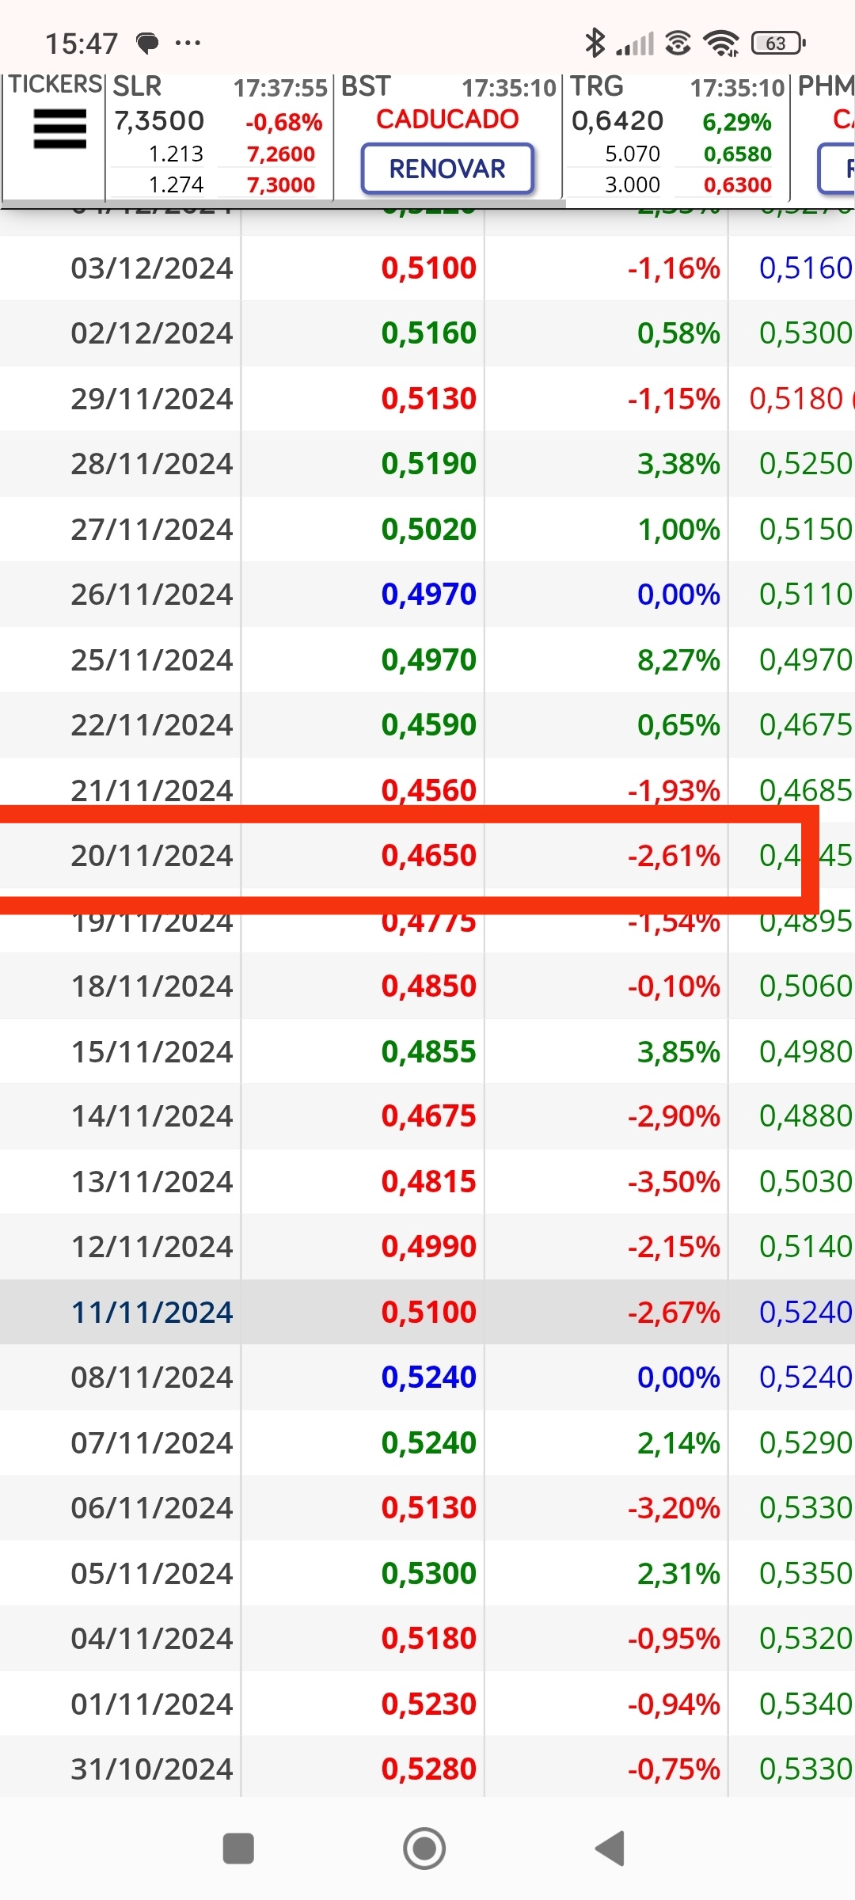Tap the 03/12/2024 date cell

pyautogui.click(x=152, y=268)
